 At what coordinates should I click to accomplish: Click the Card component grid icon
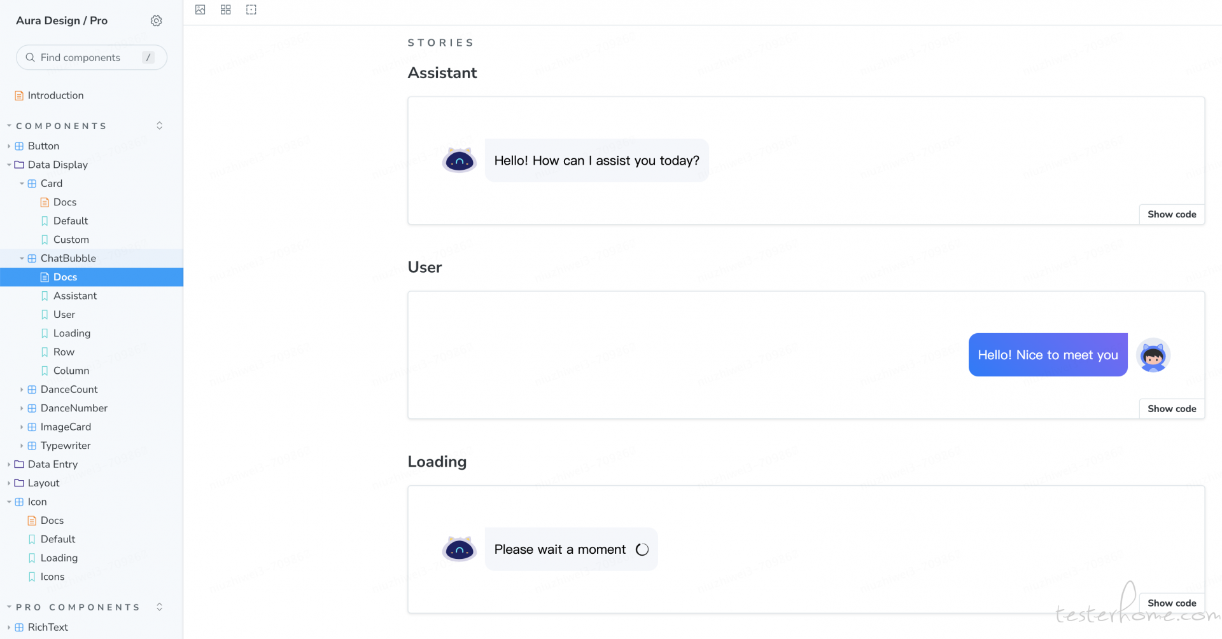(x=32, y=183)
